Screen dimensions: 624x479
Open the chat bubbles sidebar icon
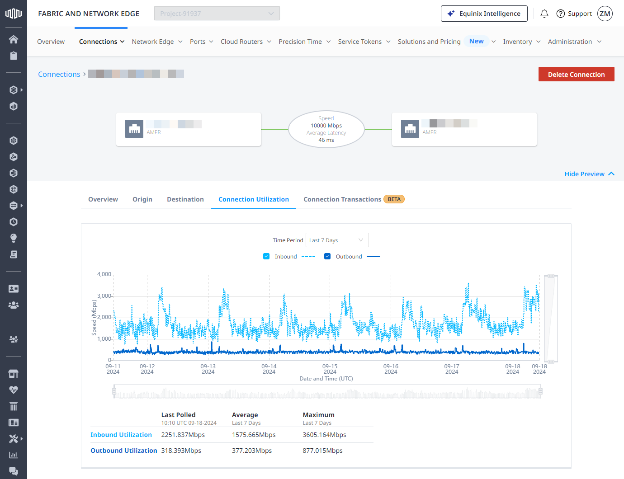coord(14,471)
